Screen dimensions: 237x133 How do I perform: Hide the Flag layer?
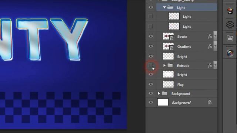click(151, 84)
